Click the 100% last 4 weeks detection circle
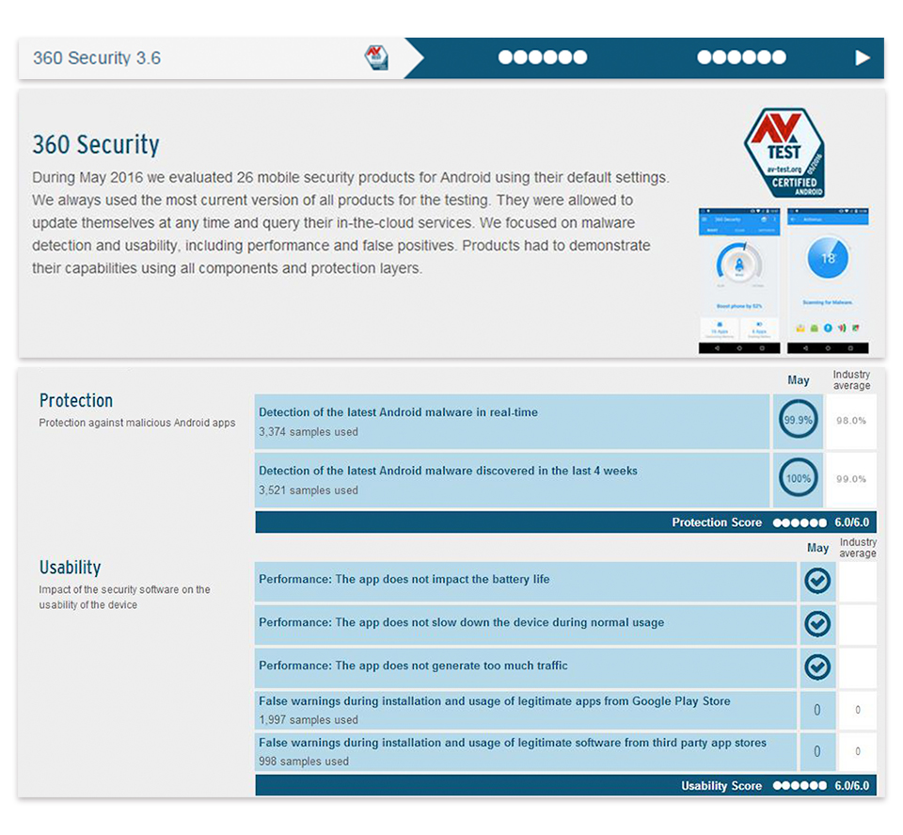903x835 pixels. 799,478
